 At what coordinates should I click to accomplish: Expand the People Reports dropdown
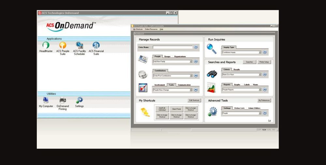tap(260, 89)
